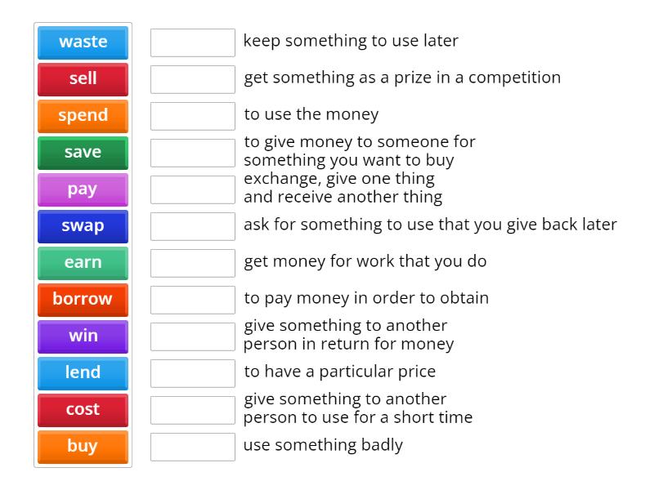Click the answer box beside "use something badly"

tap(192, 445)
